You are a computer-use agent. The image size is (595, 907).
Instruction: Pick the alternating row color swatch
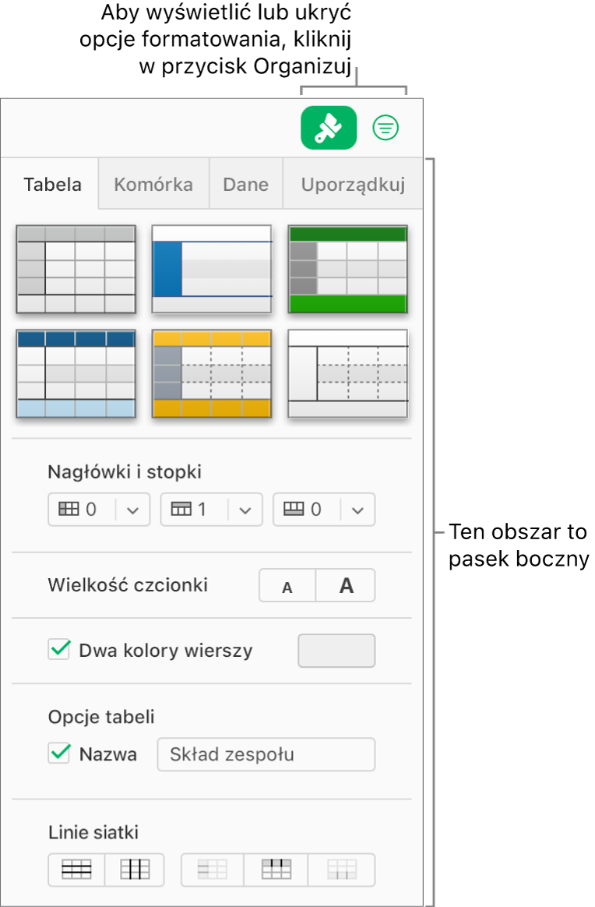pyautogui.click(x=336, y=649)
